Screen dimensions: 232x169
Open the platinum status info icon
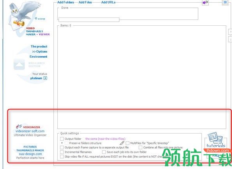(x=45, y=78)
